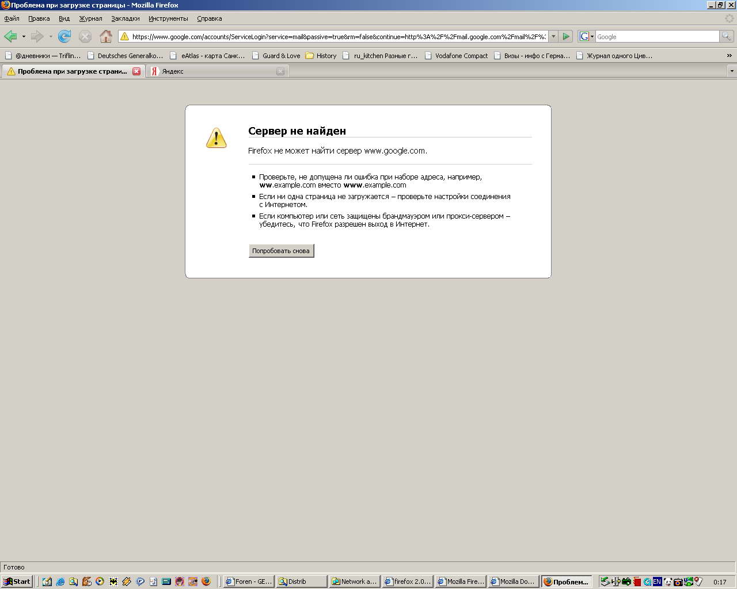Open the Правка menu

39,18
